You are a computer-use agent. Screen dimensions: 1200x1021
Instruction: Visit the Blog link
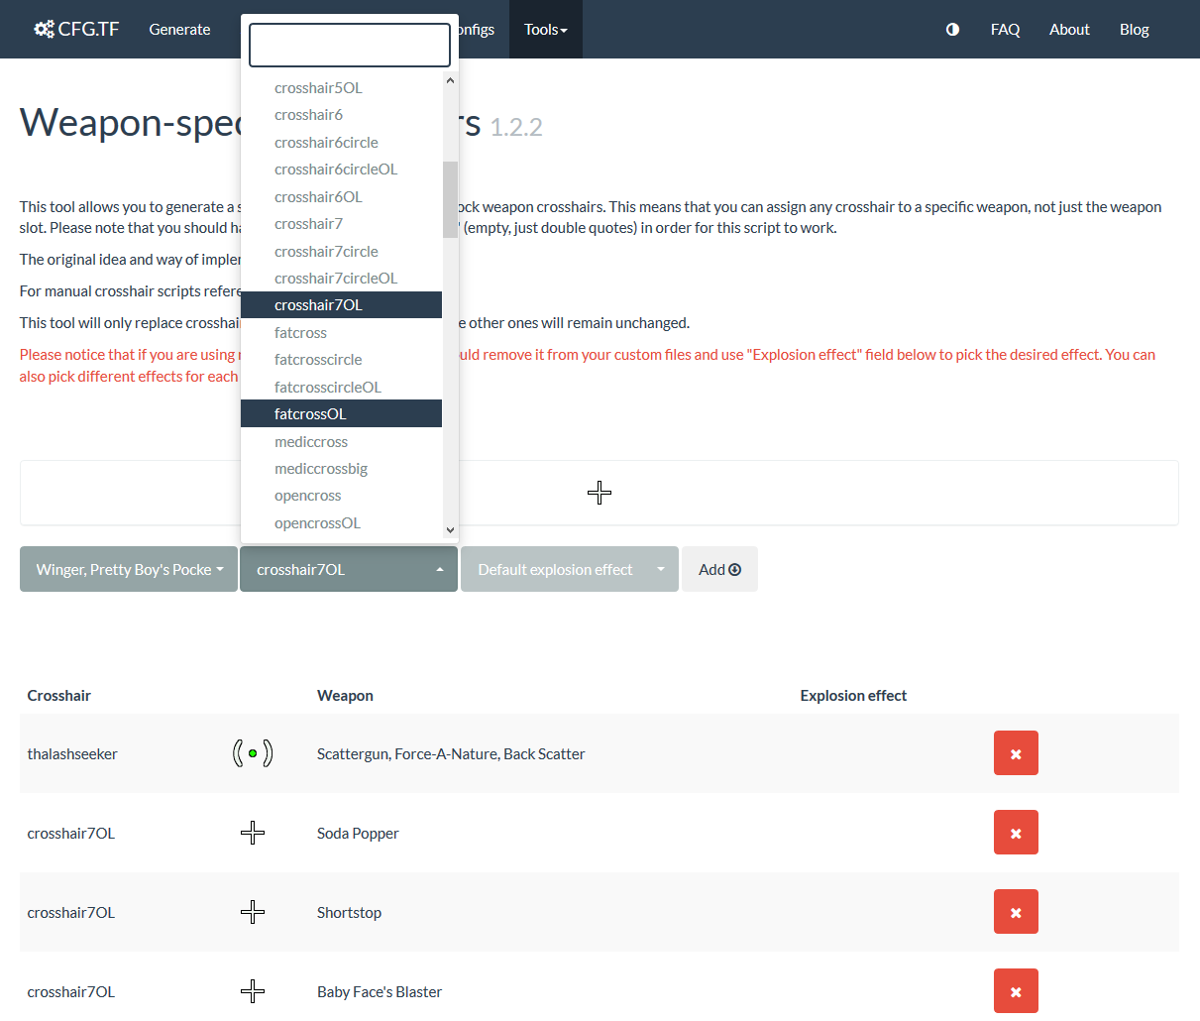(1135, 29)
